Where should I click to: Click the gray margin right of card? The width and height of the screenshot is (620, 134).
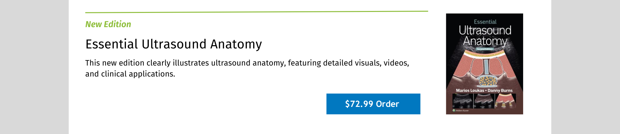coord(585,67)
